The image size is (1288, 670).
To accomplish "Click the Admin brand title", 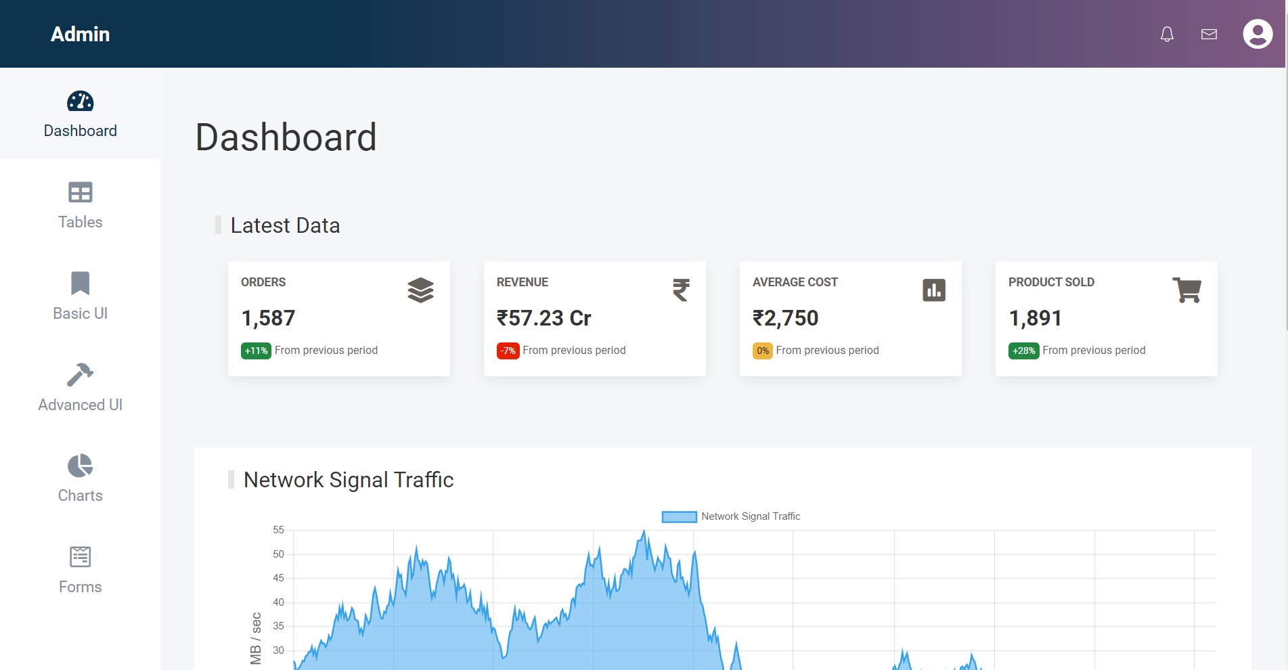I will [80, 34].
